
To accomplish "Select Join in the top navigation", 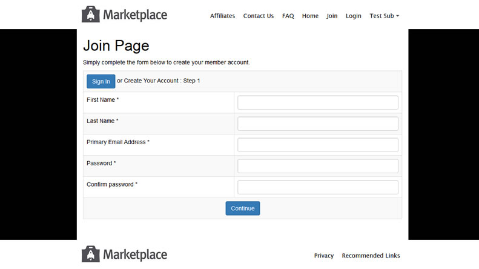I will pos(332,16).
